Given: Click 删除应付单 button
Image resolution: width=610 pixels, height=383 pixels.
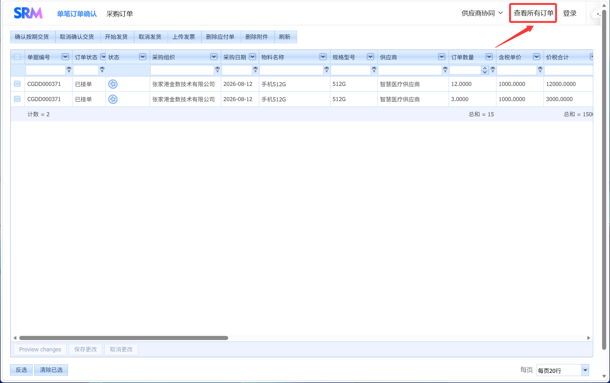Looking at the screenshot, I should [x=221, y=37].
